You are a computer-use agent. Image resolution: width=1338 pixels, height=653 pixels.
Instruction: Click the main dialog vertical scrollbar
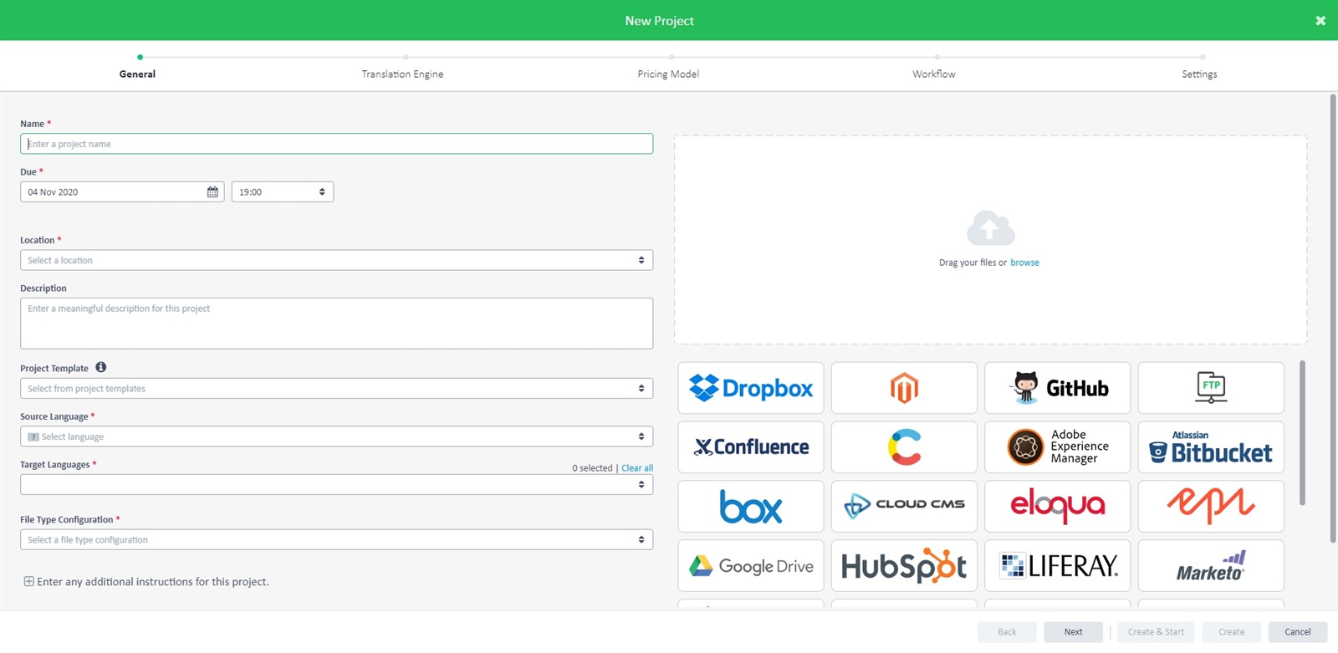[1333, 318]
